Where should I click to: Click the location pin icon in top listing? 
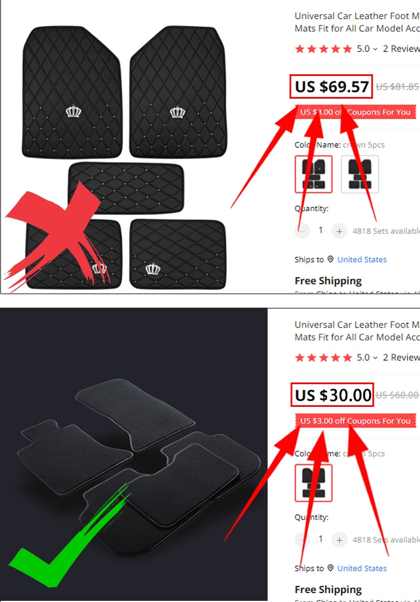coord(331,259)
